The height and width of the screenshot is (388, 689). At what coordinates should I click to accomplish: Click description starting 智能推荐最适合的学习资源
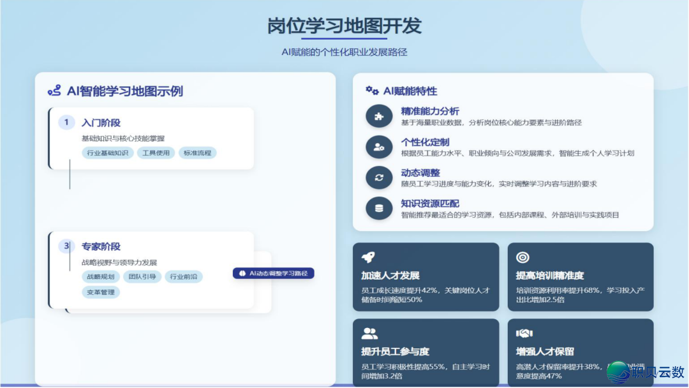click(510, 215)
